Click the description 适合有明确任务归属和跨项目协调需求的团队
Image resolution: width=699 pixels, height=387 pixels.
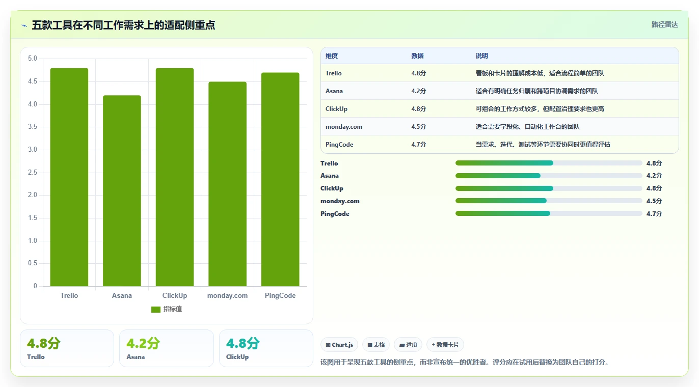pos(536,91)
